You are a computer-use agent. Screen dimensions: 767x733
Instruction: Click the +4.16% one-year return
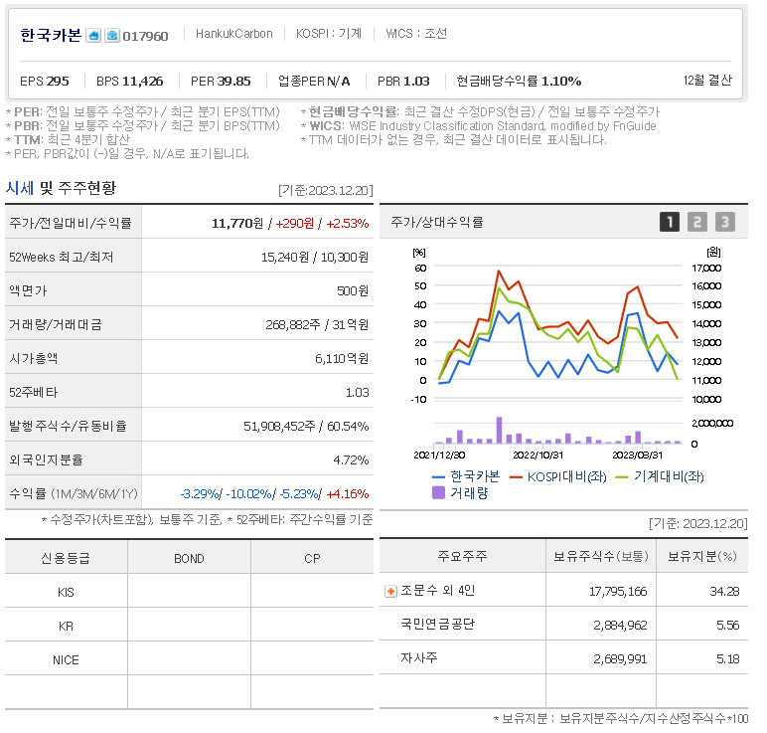[x=348, y=494]
